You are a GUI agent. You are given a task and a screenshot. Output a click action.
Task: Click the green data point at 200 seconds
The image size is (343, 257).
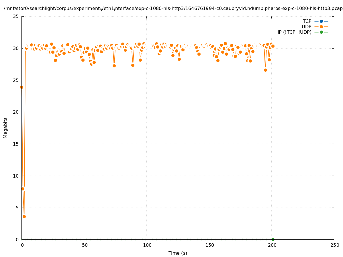[273, 239]
